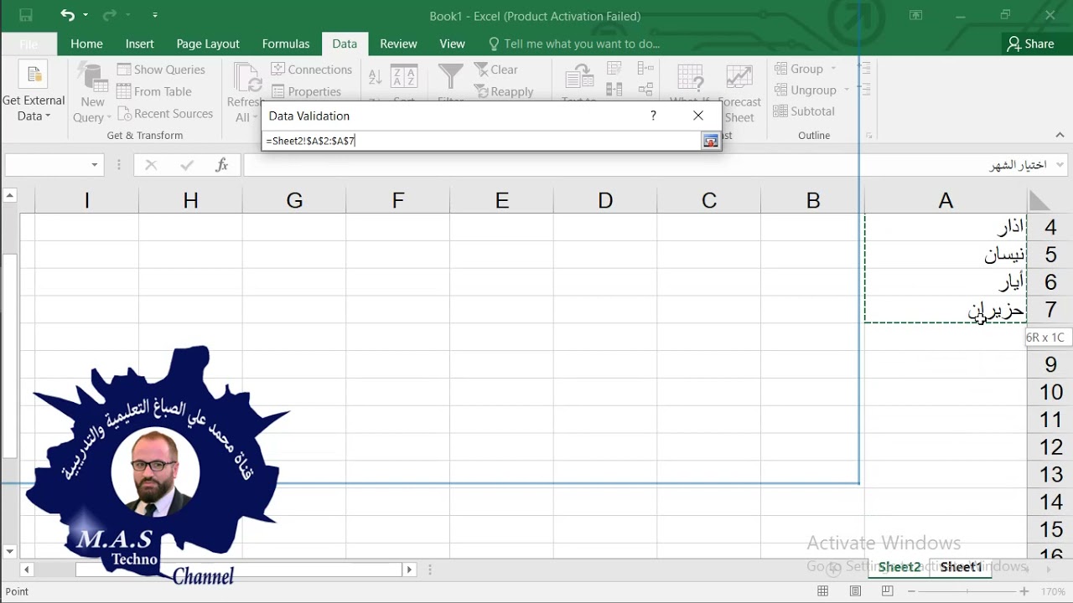Image resolution: width=1073 pixels, height=603 pixels.
Task: Reapply the filter
Action: click(503, 91)
